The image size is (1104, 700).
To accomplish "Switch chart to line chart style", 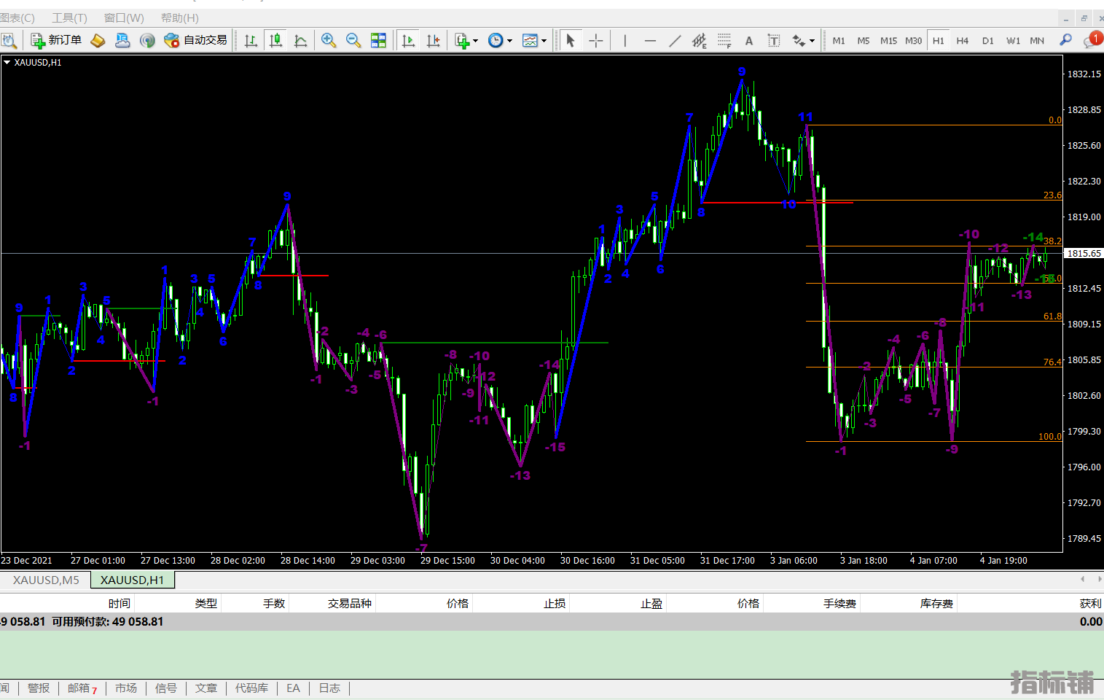I will coord(300,40).
